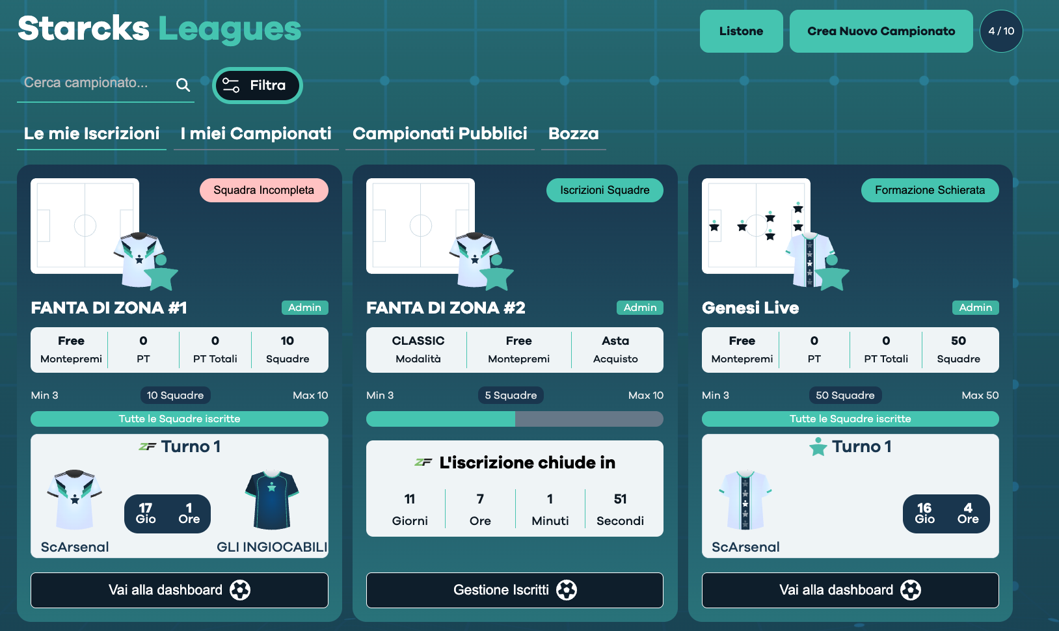
Task: Click Vai alla dashboard for FANTA DI ZONA #1
Action: tap(180, 590)
